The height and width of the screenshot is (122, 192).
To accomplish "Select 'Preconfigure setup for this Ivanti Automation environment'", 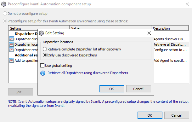I will [5, 21].
